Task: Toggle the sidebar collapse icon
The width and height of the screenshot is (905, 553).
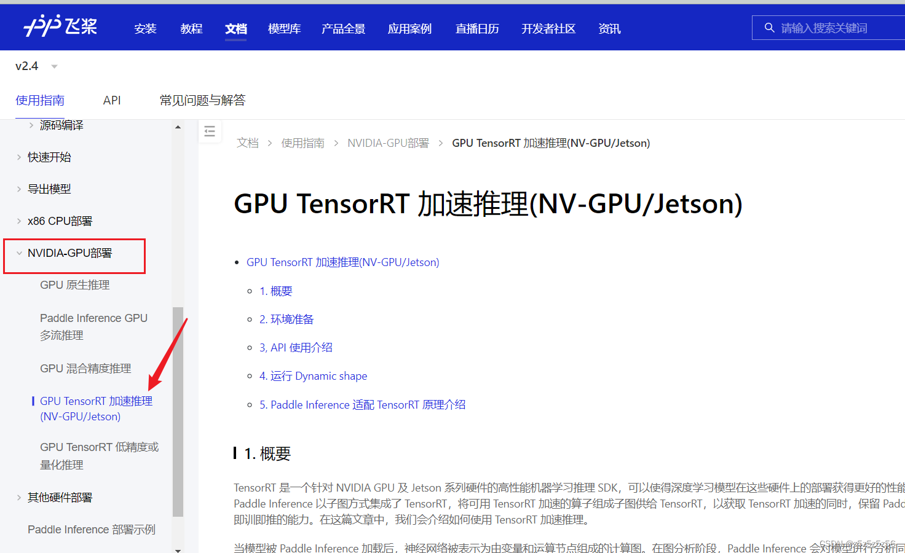Action: [210, 131]
